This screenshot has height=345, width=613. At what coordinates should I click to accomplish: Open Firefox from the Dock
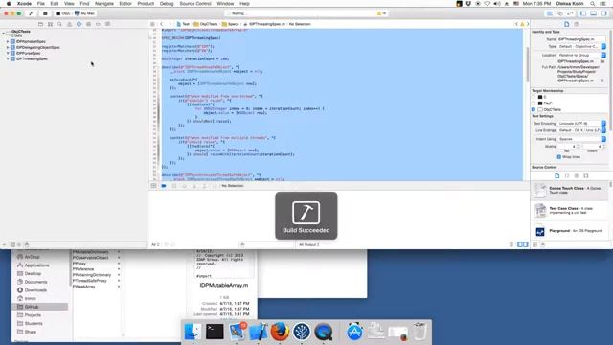280,332
